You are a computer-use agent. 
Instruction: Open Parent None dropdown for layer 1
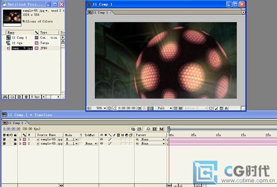[x=153, y=139]
